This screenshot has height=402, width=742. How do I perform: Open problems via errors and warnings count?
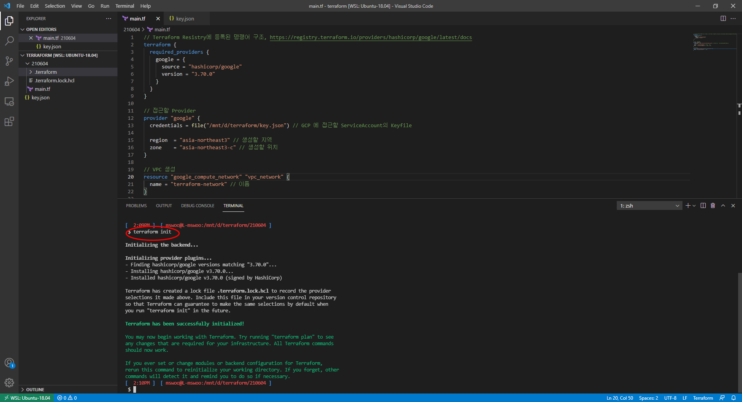pyautogui.click(x=67, y=398)
